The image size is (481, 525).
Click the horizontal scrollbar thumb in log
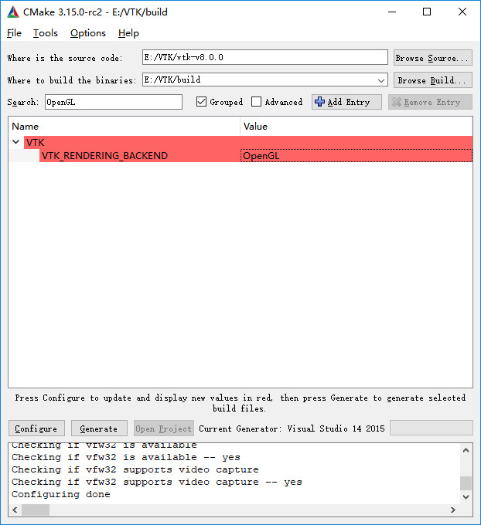(x=36, y=510)
